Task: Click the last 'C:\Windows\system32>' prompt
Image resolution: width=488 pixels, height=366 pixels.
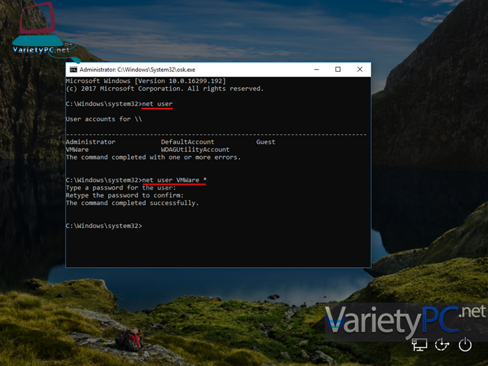Action: (104, 226)
